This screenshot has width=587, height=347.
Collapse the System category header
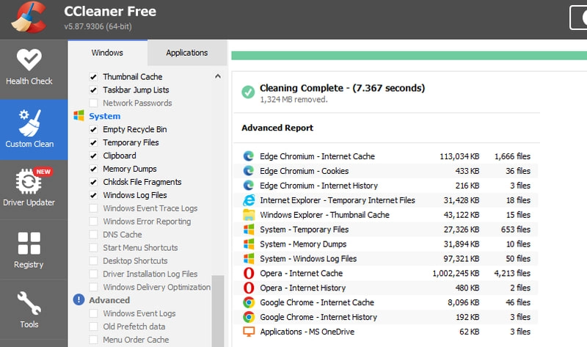click(104, 116)
